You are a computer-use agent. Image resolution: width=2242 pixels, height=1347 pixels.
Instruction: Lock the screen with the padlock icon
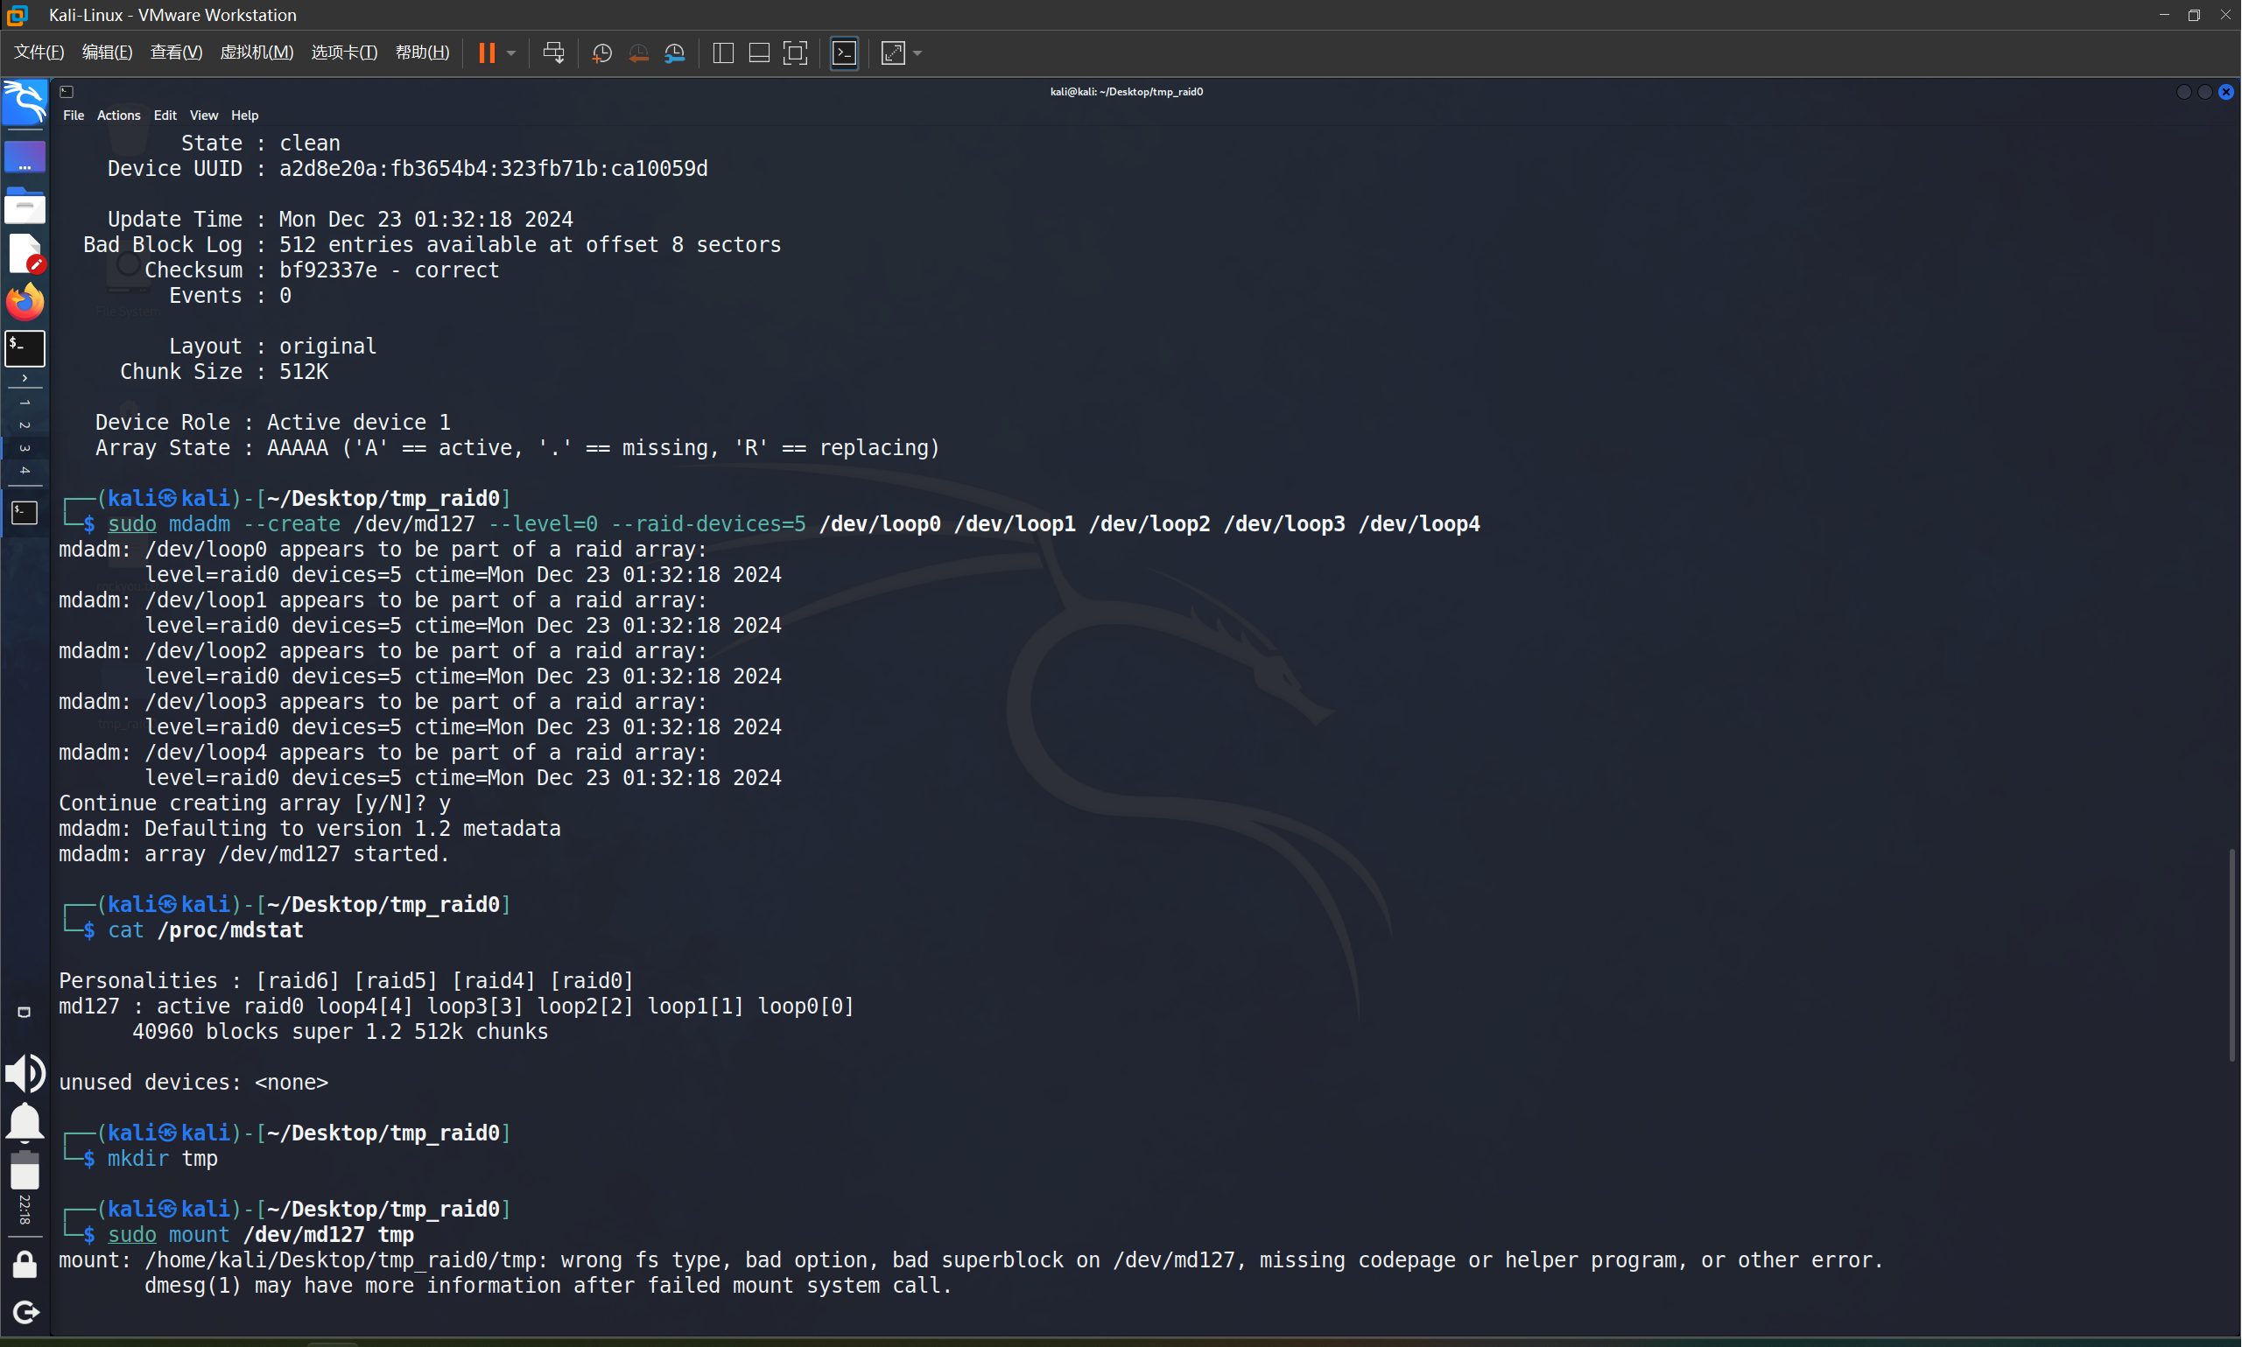(25, 1265)
